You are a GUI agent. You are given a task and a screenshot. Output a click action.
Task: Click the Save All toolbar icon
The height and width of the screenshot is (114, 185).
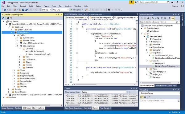[x=26, y=10]
